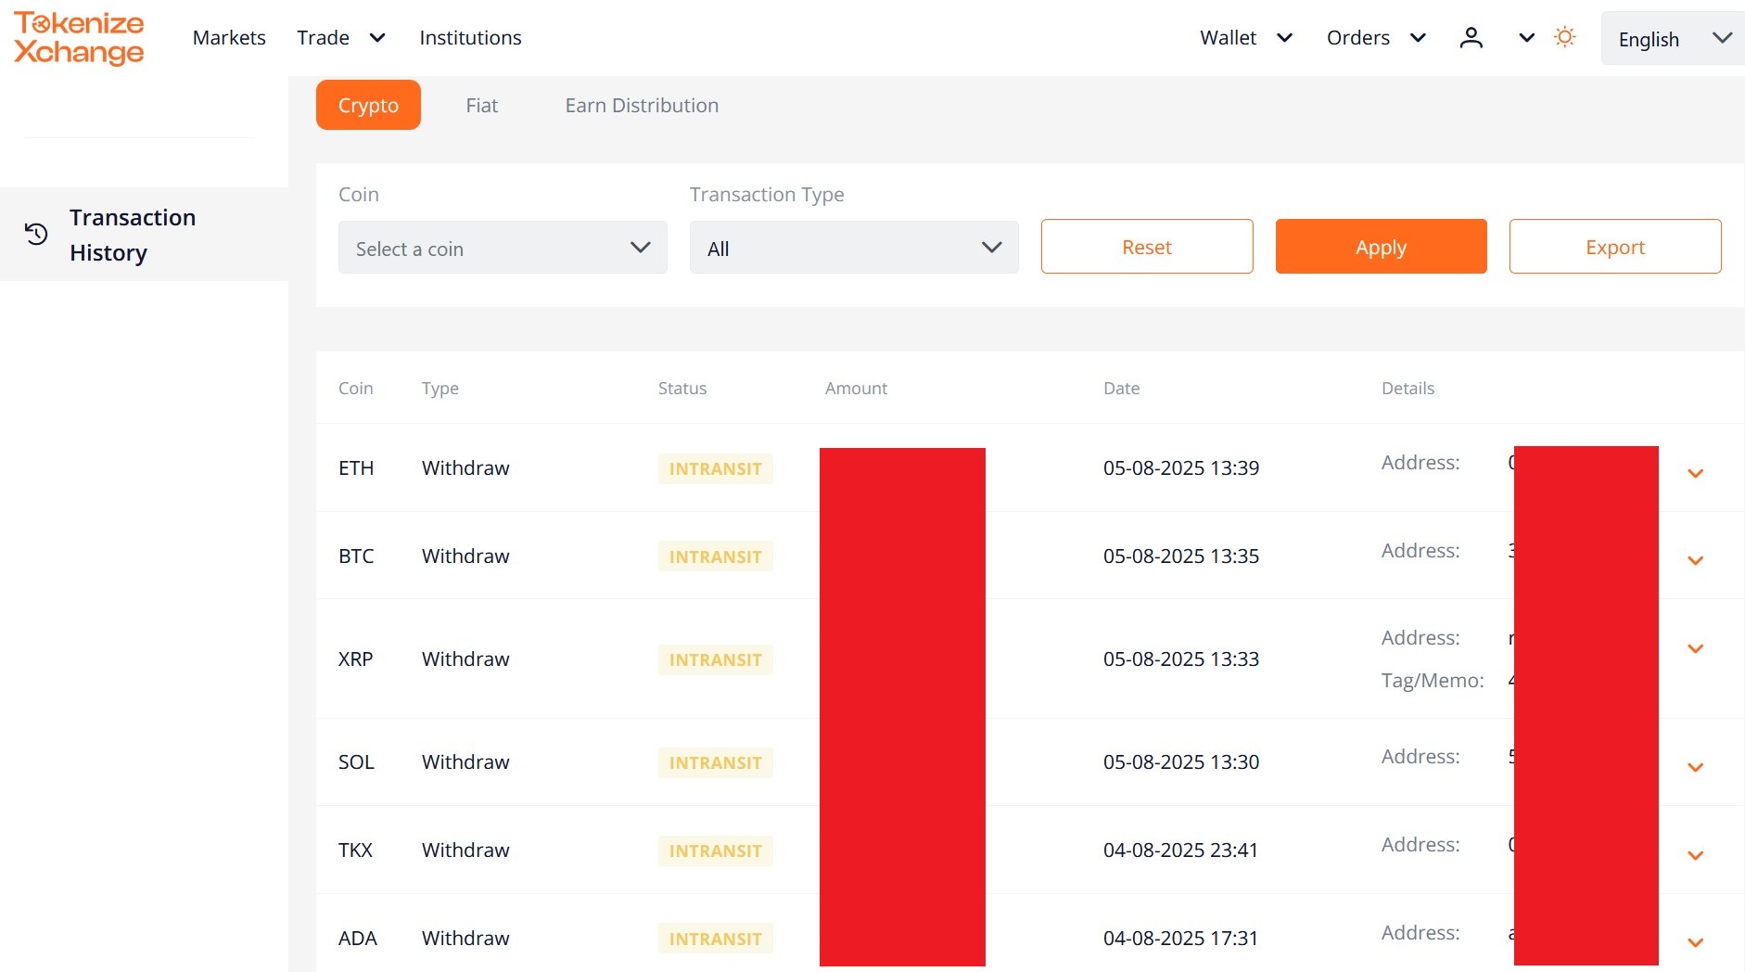Click date 05-08-2025 13:30

[x=1181, y=762]
